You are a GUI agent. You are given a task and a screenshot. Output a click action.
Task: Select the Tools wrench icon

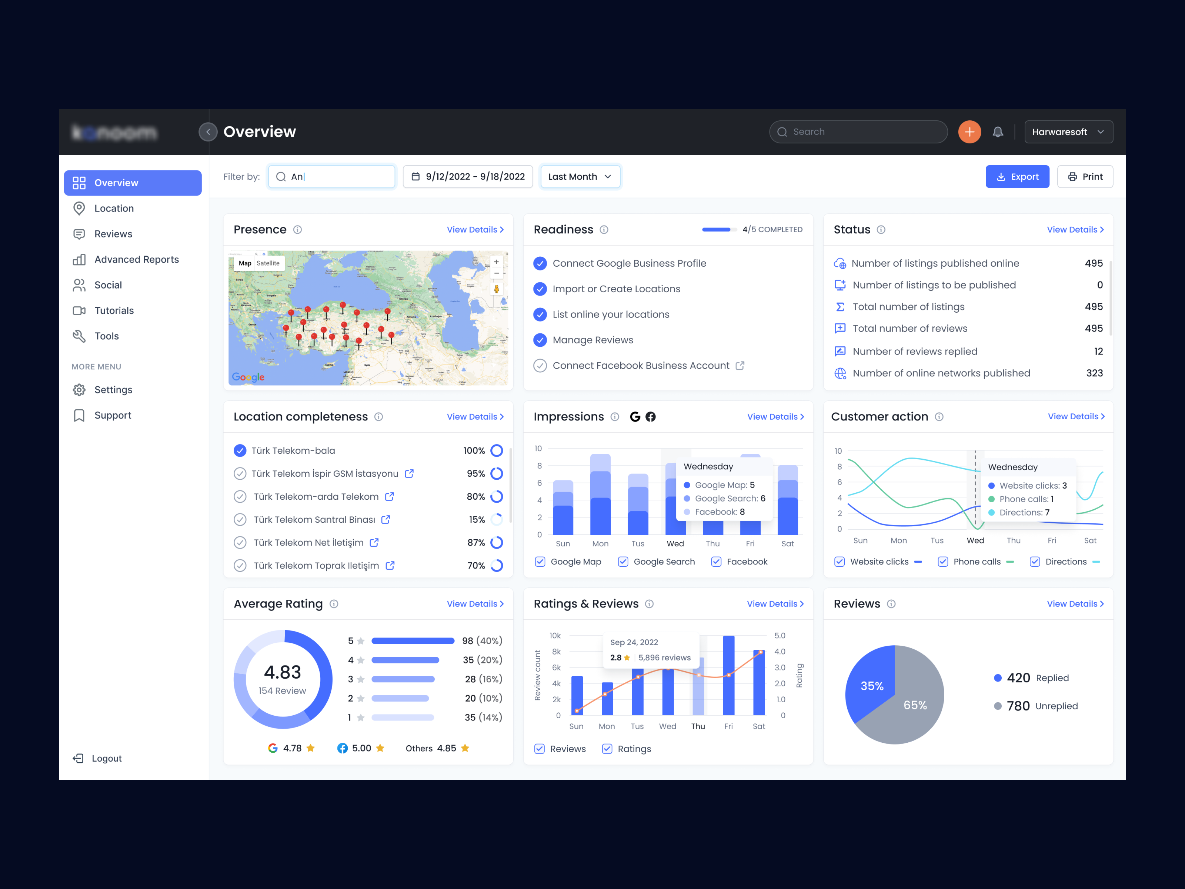(x=79, y=336)
